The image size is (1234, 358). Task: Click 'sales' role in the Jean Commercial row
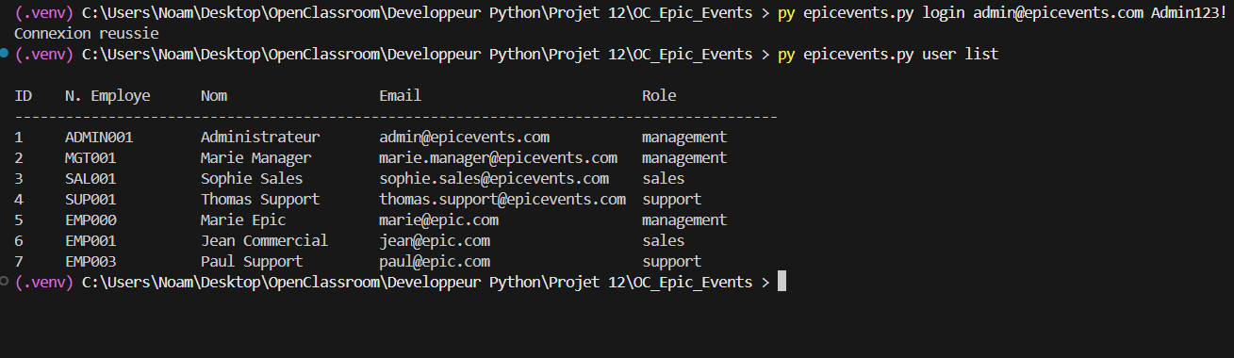pos(664,241)
